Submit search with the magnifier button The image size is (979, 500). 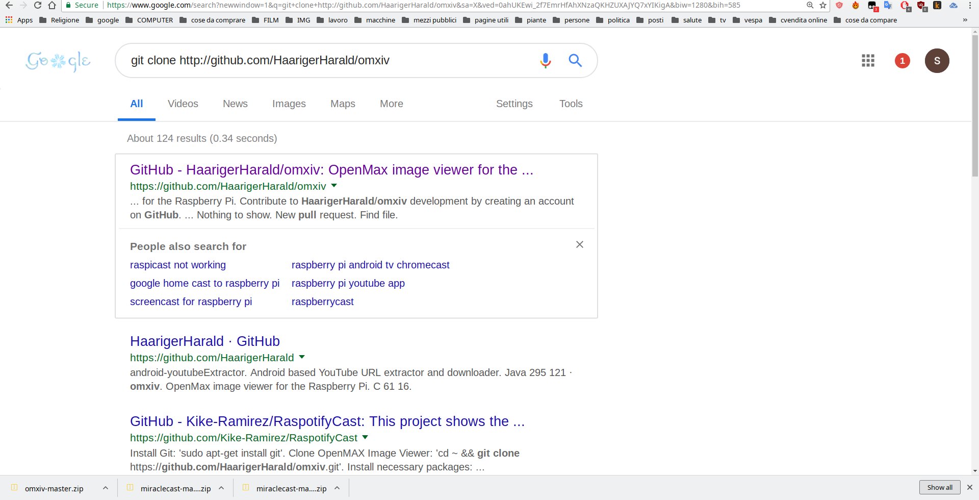(x=575, y=60)
